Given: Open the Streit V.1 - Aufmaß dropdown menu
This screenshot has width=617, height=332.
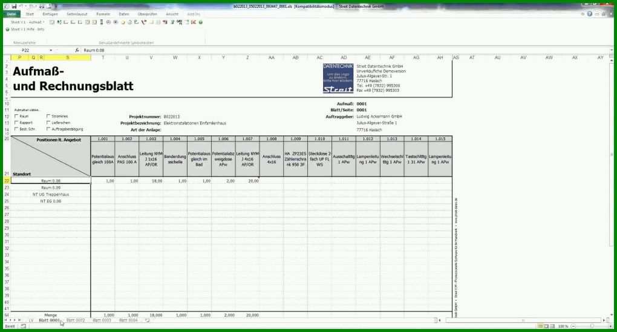Looking at the screenshot, I should click(x=27, y=22).
